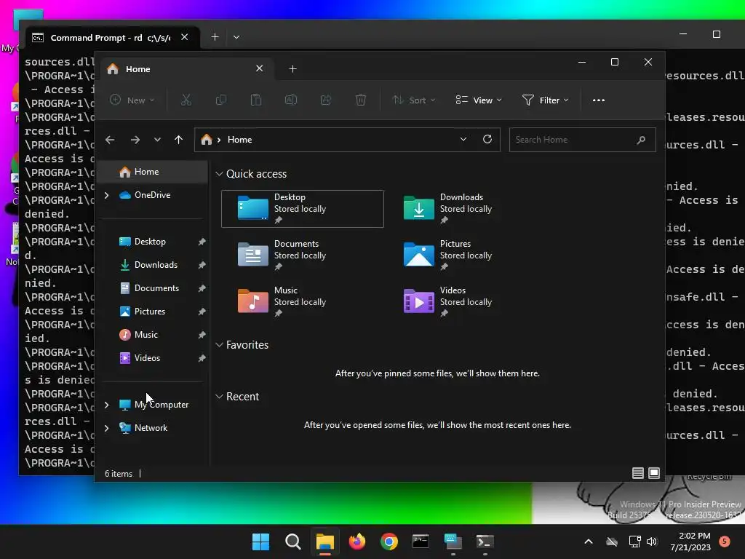
Task: Launch Chrome from the taskbar
Action: pyautogui.click(x=389, y=542)
